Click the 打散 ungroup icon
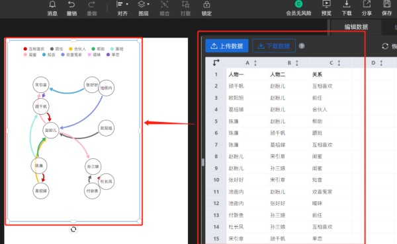397x244 pixels. [x=185, y=5]
